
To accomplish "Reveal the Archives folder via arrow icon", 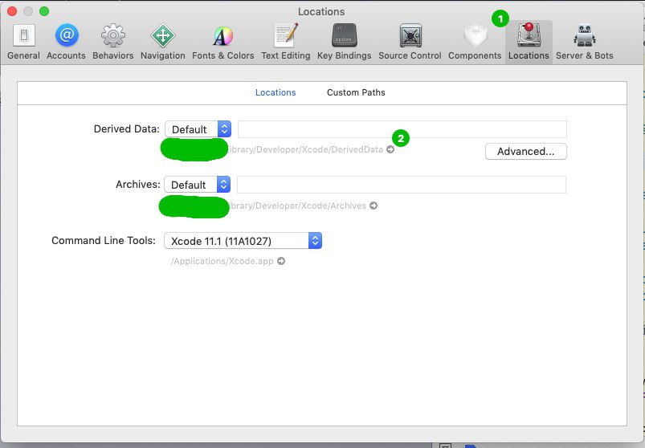I will point(374,206).
